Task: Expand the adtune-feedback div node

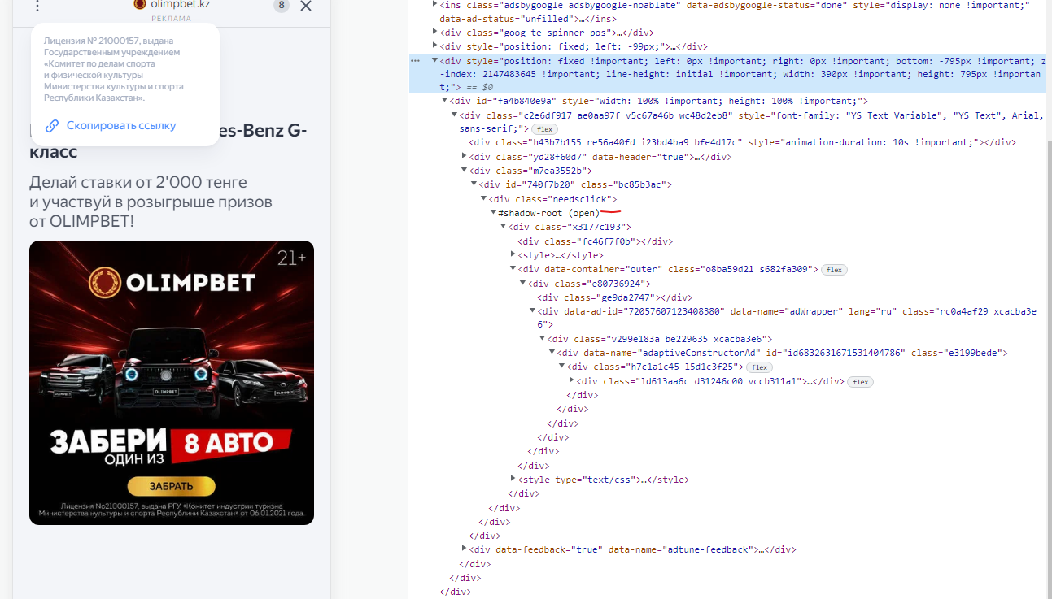Action: [464, 549]
